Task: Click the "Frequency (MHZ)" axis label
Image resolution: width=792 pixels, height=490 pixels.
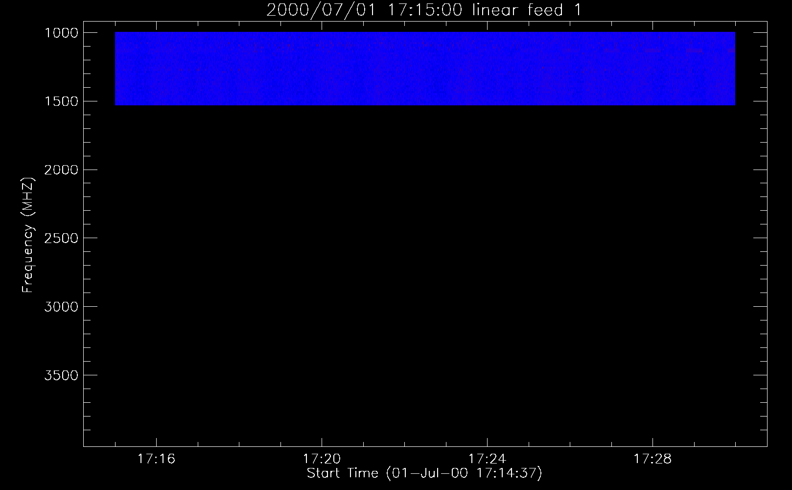Action: point(27,235)
